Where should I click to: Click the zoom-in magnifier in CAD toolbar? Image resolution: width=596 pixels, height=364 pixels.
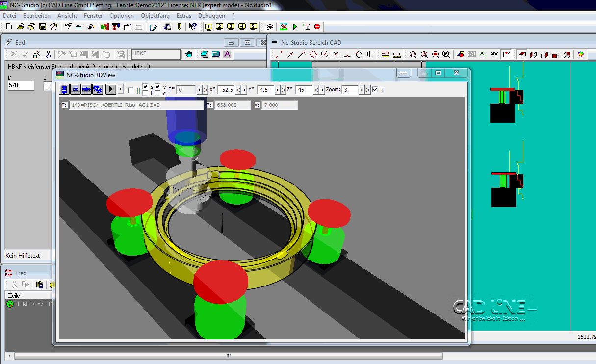tap(412, 54)
